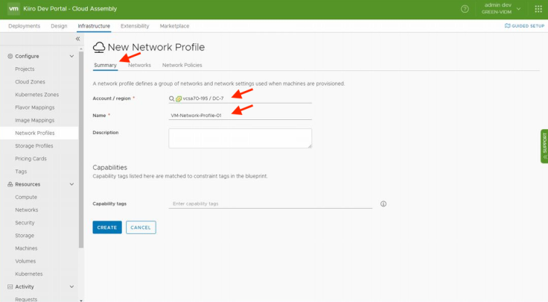Click the Configure gear icon
This screenshot has width=548, height=302.
click(x=10, y=56)
